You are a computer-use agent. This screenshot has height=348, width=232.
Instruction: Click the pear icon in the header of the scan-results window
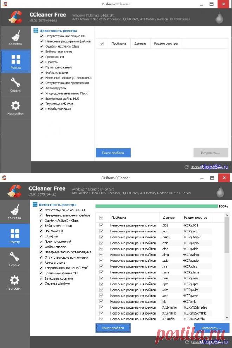point(220,191)
